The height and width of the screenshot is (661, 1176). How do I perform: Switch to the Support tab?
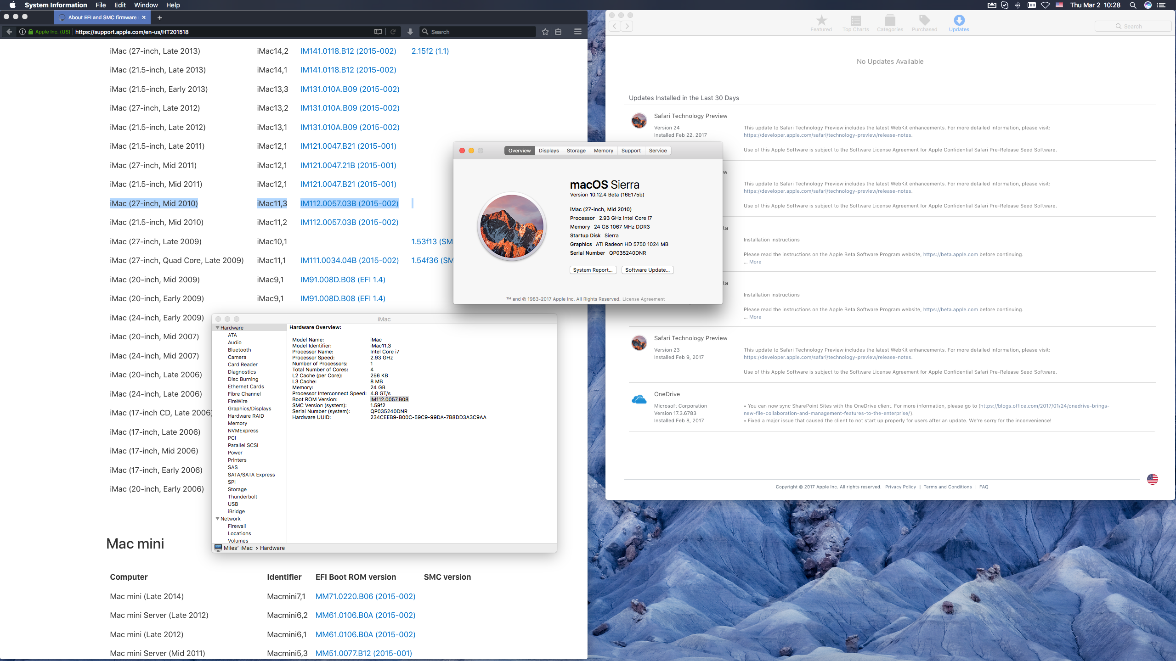click(x=631, y=151)
